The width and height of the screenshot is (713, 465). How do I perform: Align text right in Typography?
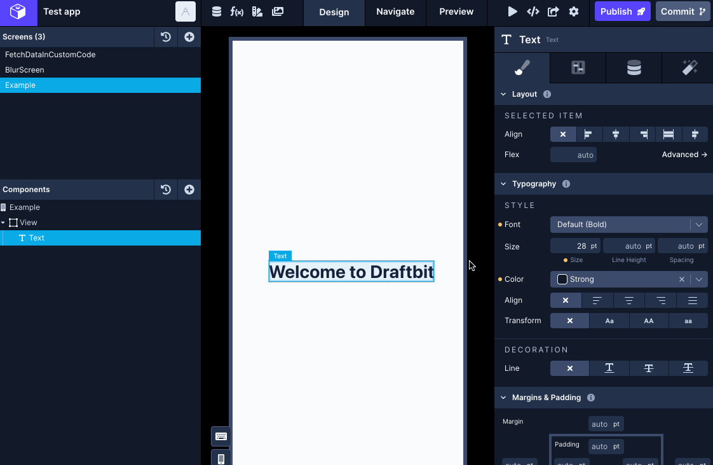[661, 300]
